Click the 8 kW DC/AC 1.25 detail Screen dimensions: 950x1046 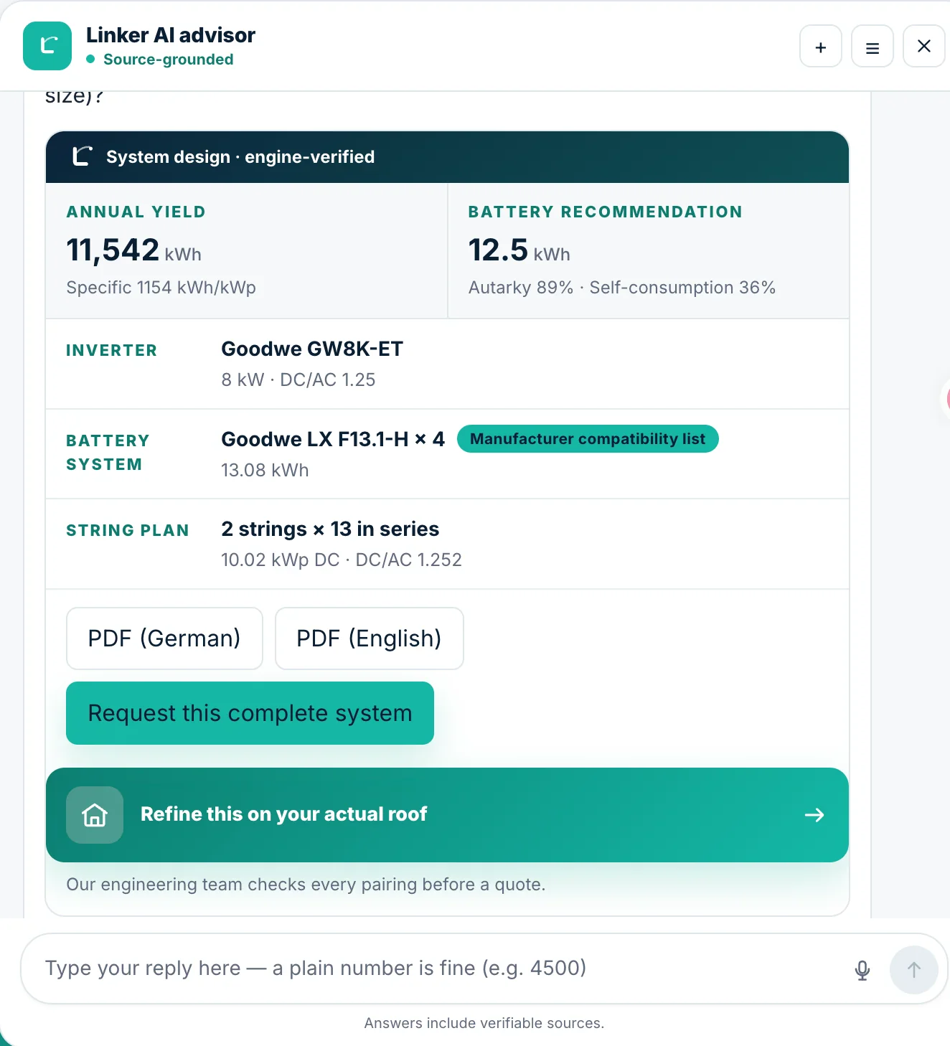point(298,380)
